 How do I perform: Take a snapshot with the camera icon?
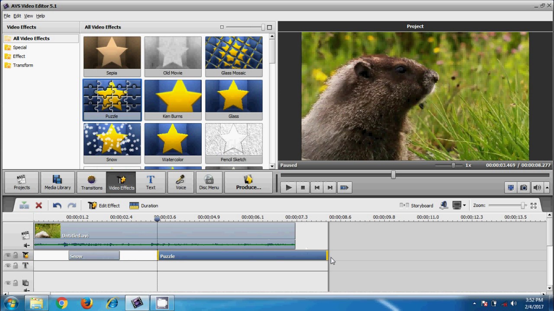click(524, 187)
